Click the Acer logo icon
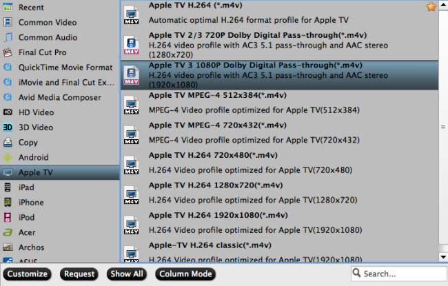The width and height of the screenshot is (448, 286). tap(8, 232)
